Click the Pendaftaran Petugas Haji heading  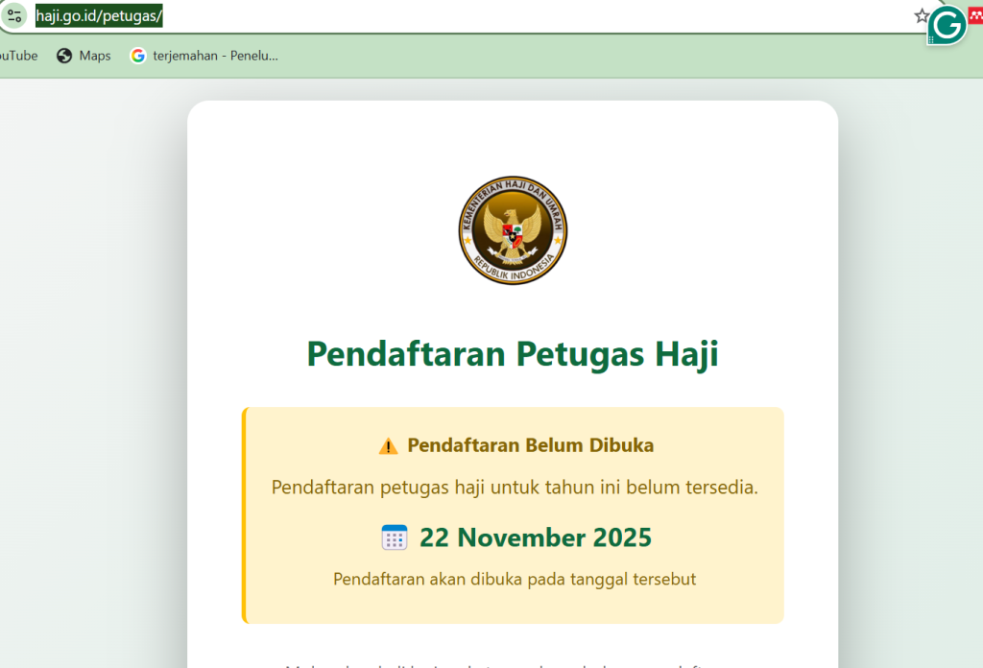pos(513,353)
